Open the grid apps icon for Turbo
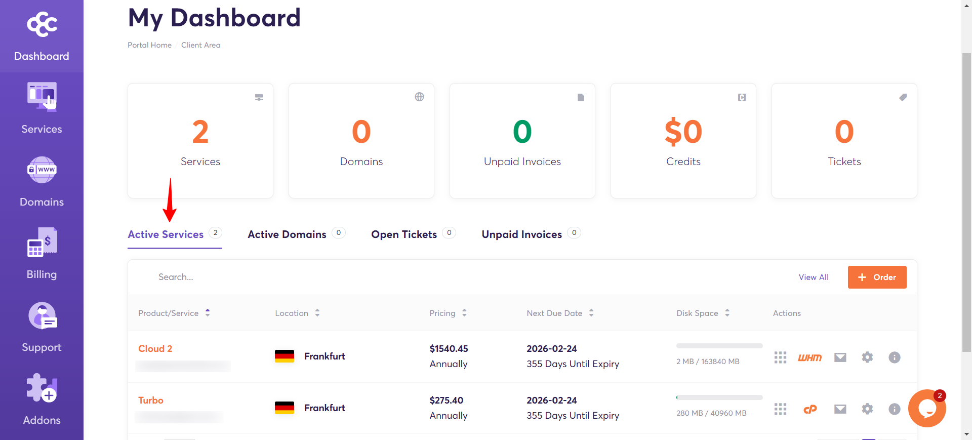 click(x=780, y=409)
